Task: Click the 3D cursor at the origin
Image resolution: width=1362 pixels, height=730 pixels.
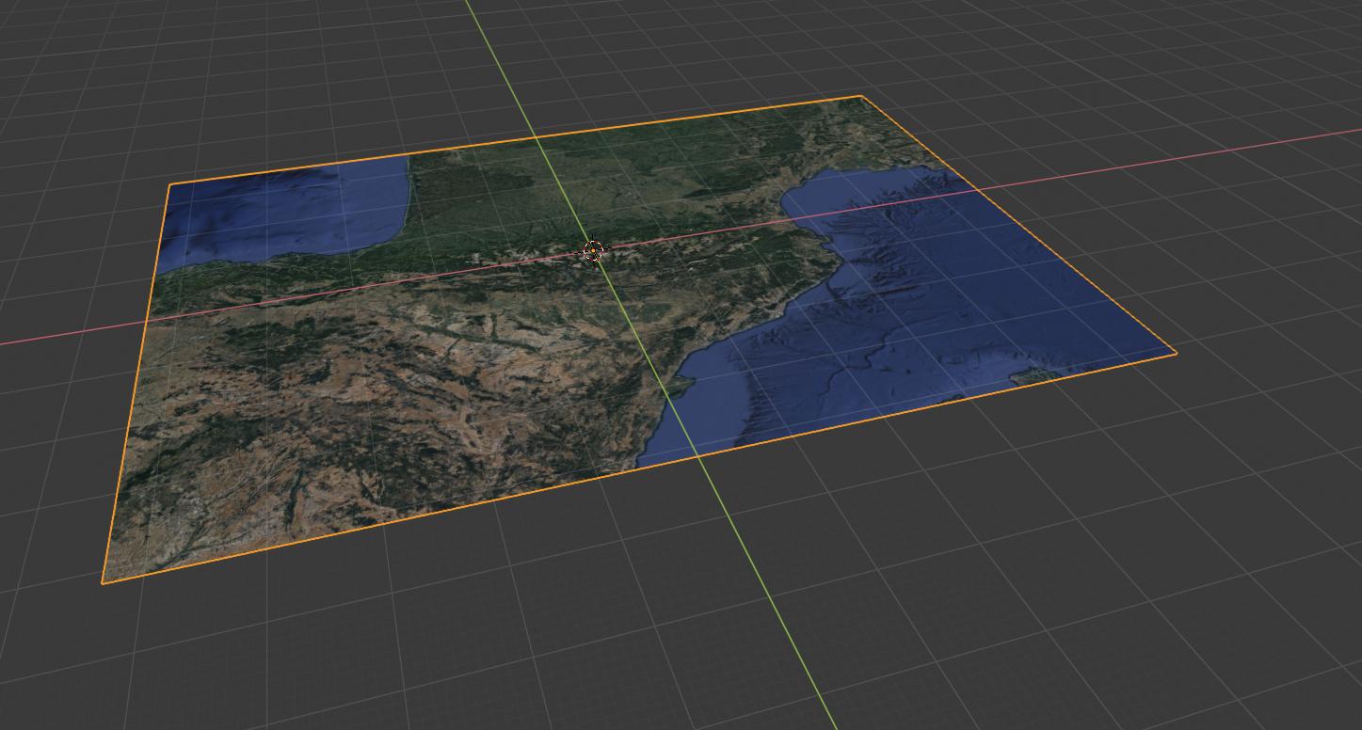Action: [x=593, y=250]
